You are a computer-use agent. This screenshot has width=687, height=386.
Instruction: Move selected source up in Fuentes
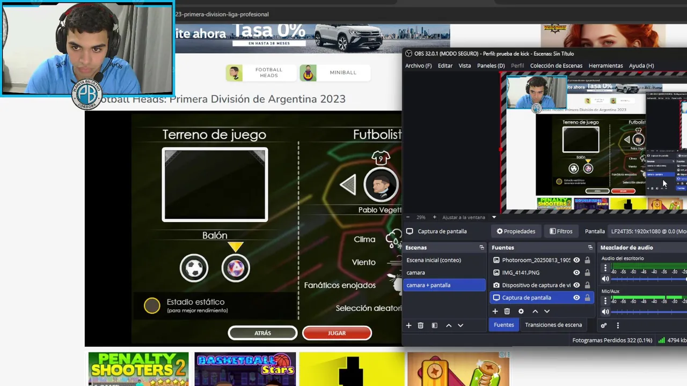pos(535,311)
